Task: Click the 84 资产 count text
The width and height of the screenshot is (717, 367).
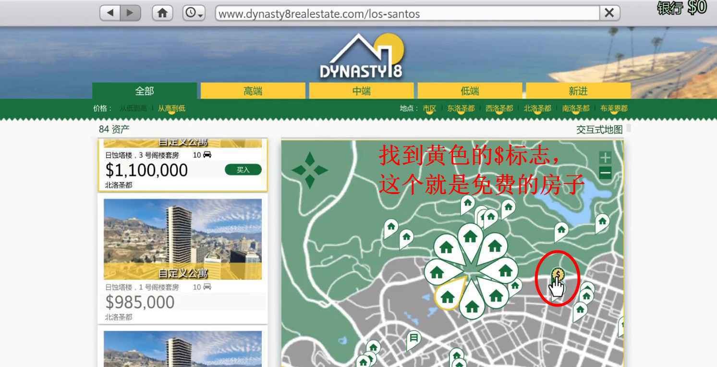Action: (114, 129)
